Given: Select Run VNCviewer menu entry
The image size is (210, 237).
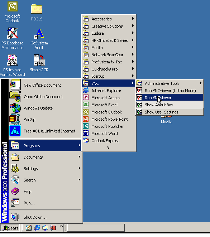Looking at the screenshot, I should (x=170, y=97).
